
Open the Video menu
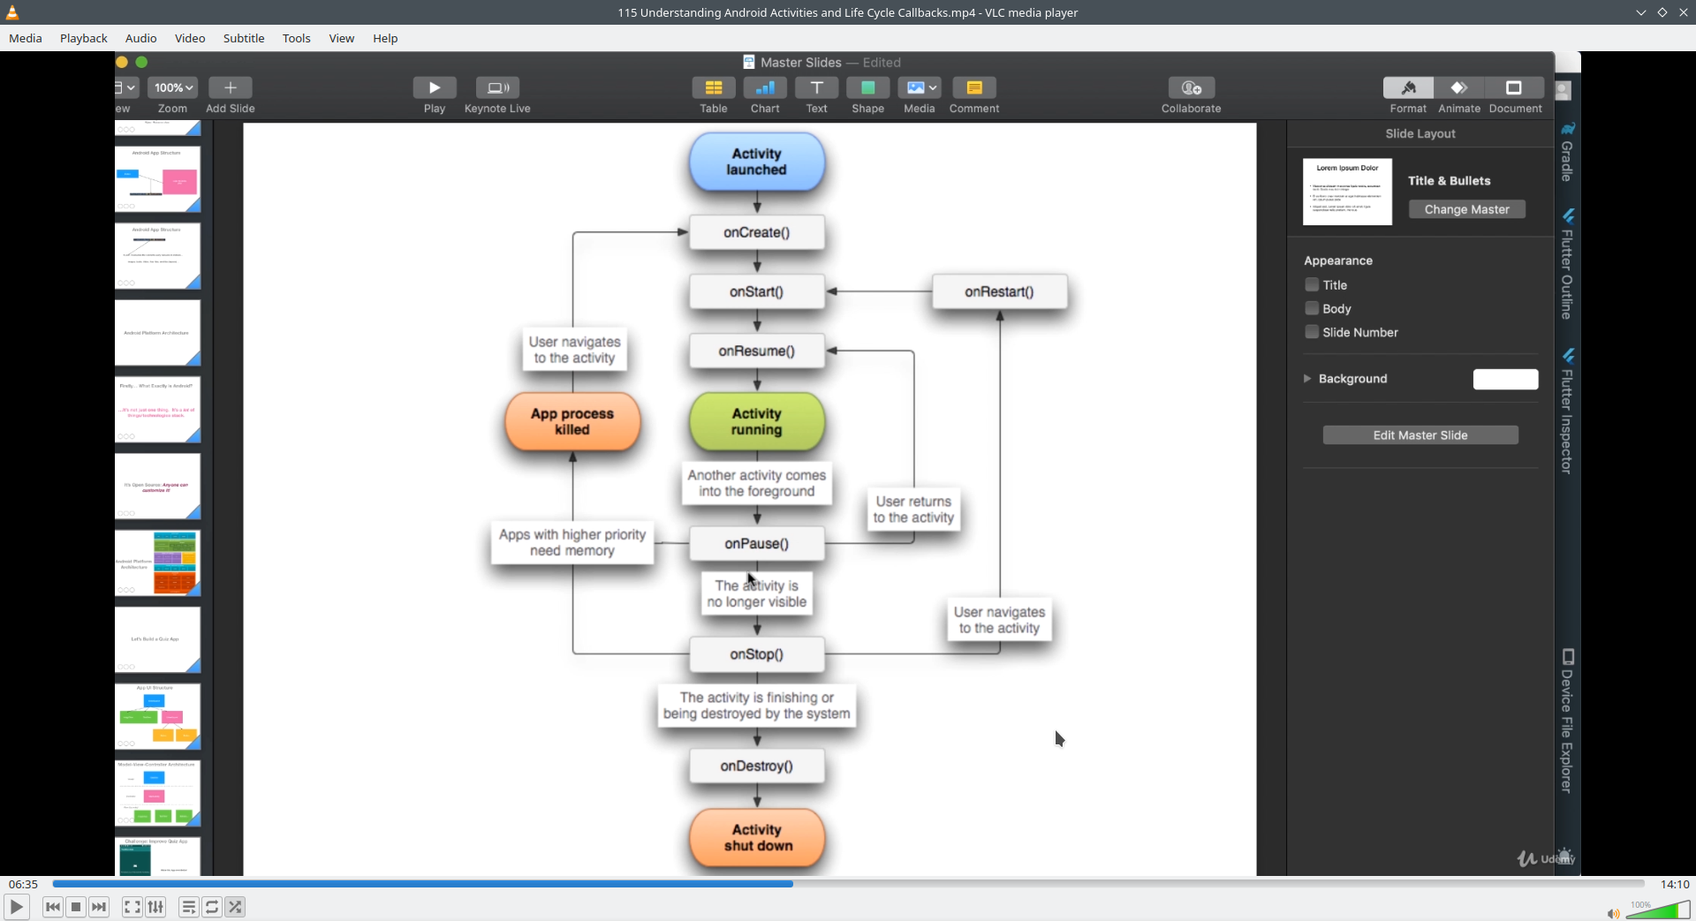[190, 38]
